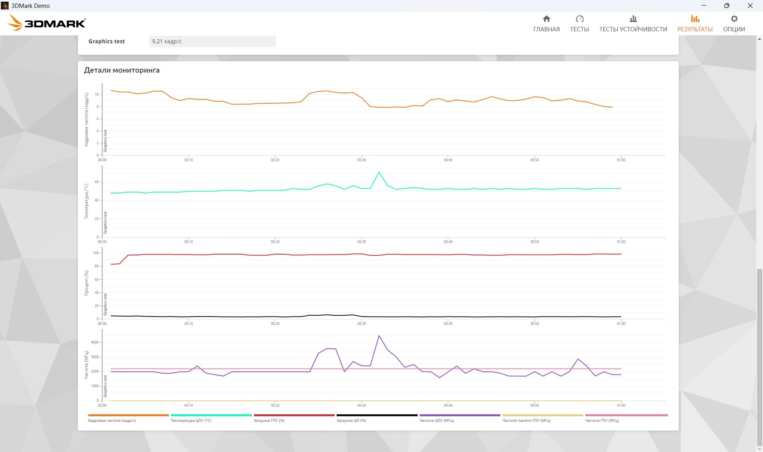Screen dimensions: 763x452
Task: Click the Graphics test 9.21 кадр/с field
Action: click(212, 41)
